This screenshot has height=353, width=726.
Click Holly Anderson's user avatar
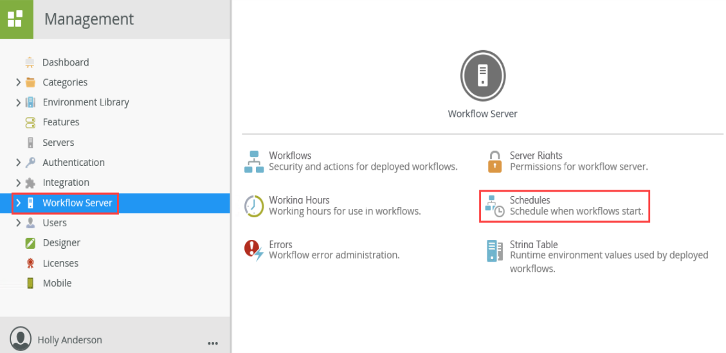tap(21, 339)
